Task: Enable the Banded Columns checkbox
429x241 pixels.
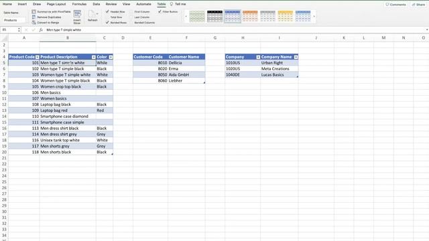Action: point(131,23)
